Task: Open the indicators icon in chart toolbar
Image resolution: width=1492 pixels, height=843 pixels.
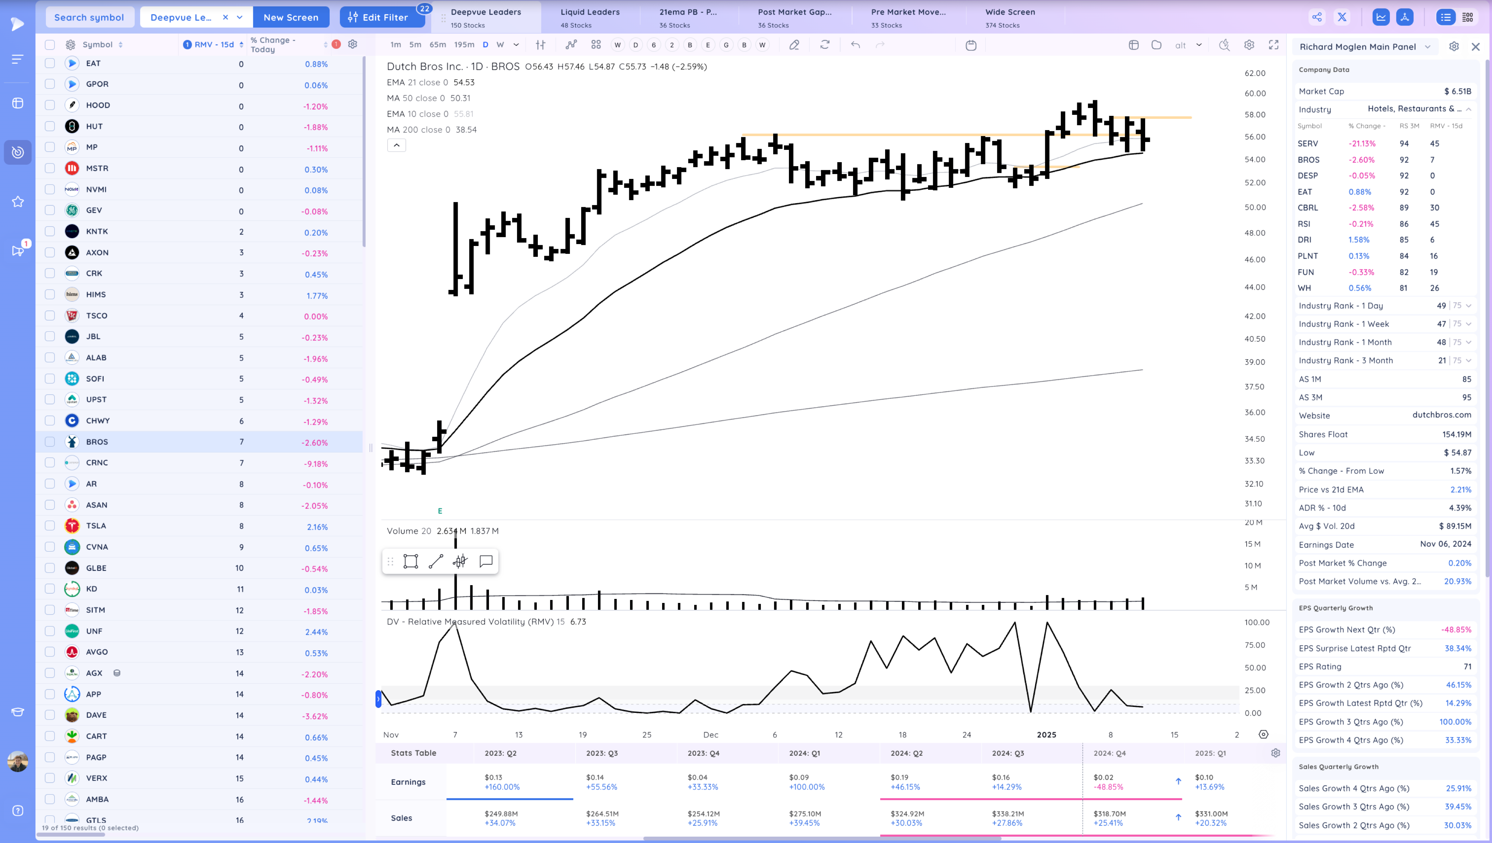Action: (571, 45)
